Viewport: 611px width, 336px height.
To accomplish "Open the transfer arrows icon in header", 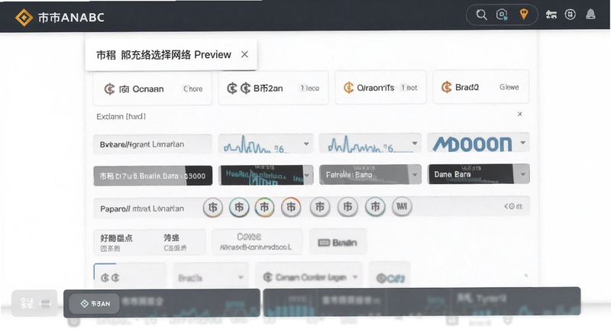I will tap(551, 15).
